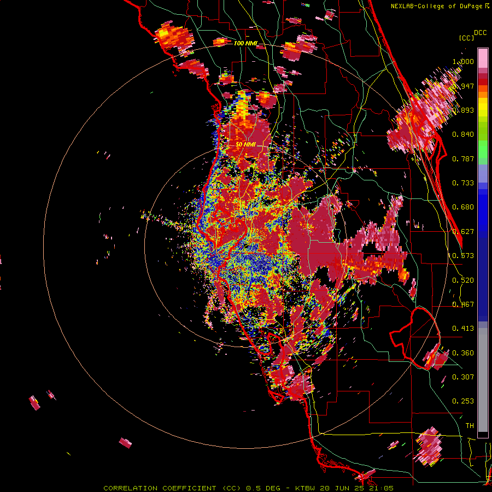492x492 pixels.
Task: Click the 0.573 legend value
Action: point(463,256)
